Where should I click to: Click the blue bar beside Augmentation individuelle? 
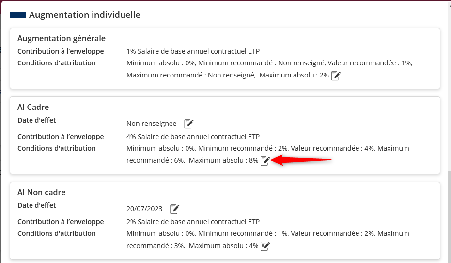tap(17, 15)
